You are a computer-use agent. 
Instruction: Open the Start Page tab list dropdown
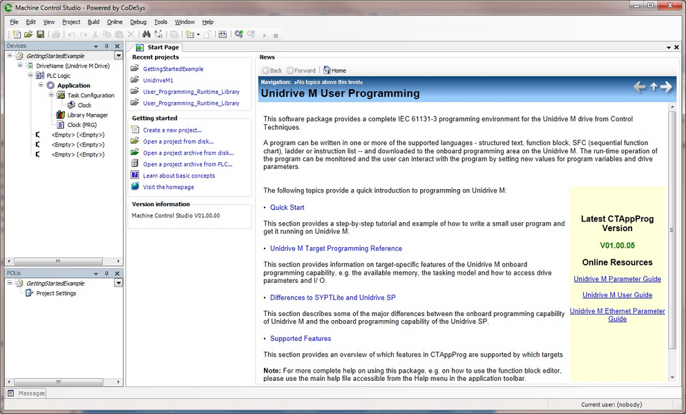[669, 47]
